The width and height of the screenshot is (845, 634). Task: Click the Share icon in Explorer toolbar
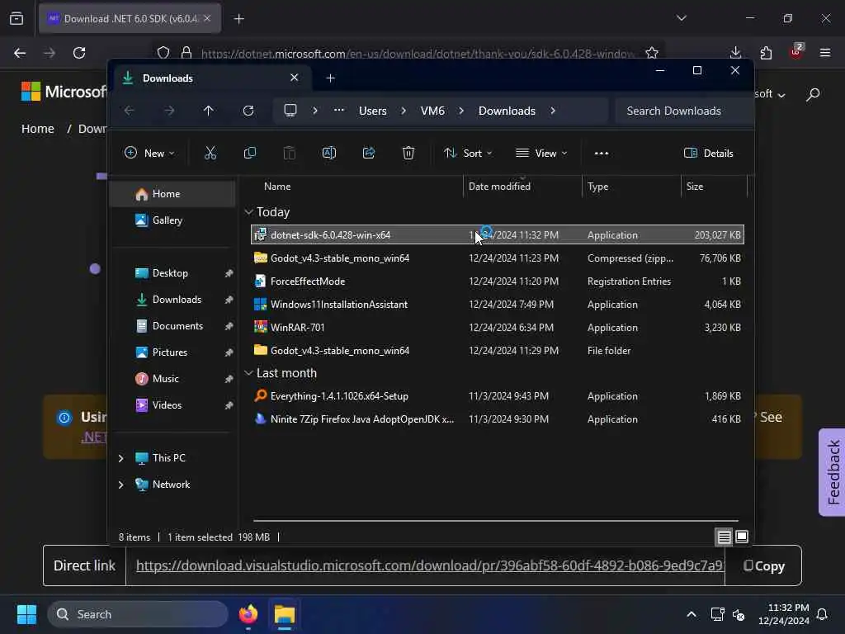[x=369, y=153]
